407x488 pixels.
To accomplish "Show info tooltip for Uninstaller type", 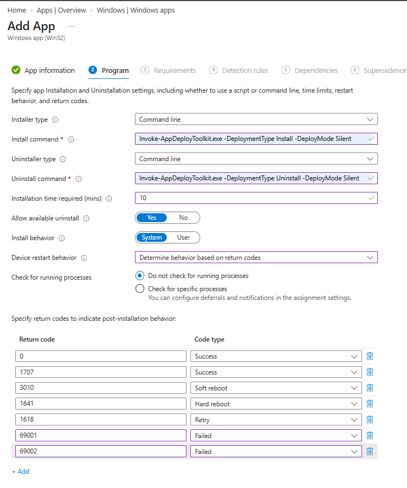I will 63,160.
